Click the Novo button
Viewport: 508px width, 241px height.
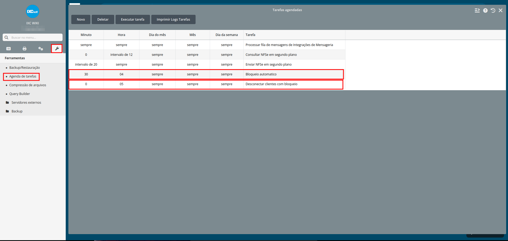(x=81, y=20)
